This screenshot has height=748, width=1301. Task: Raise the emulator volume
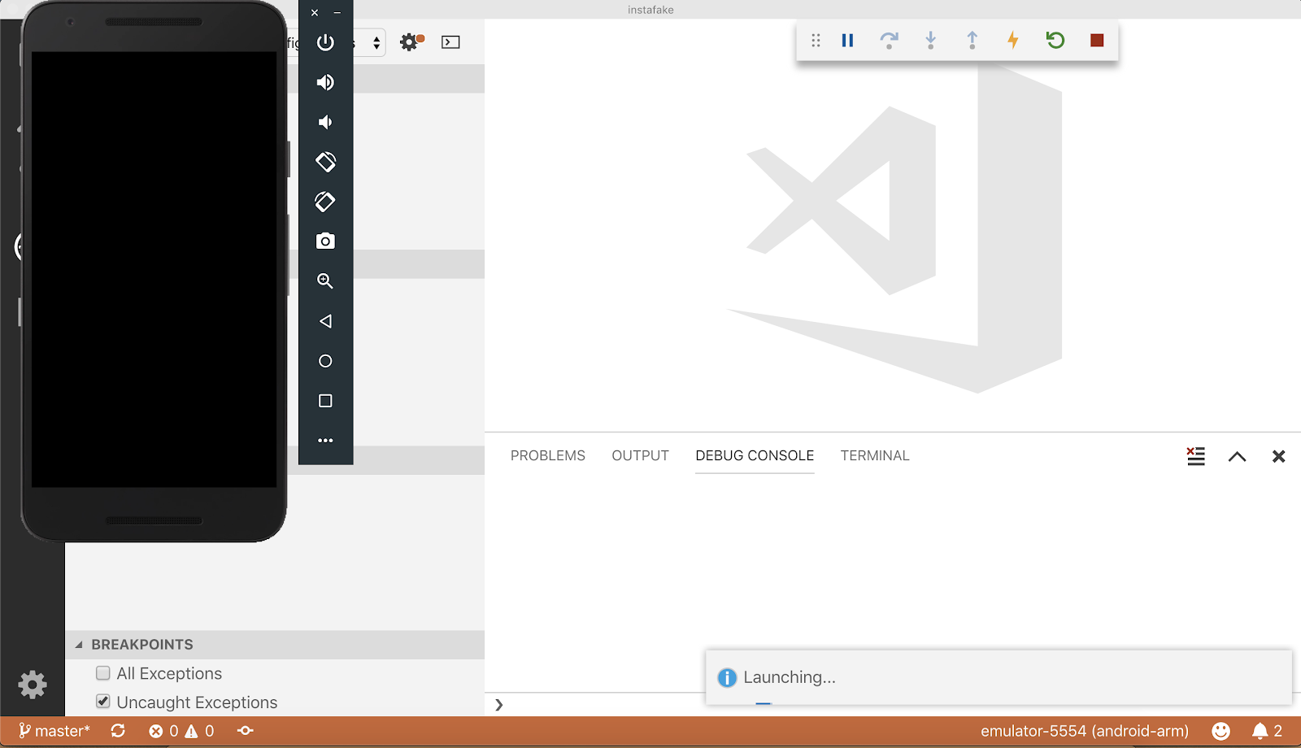tap(325, 82)
